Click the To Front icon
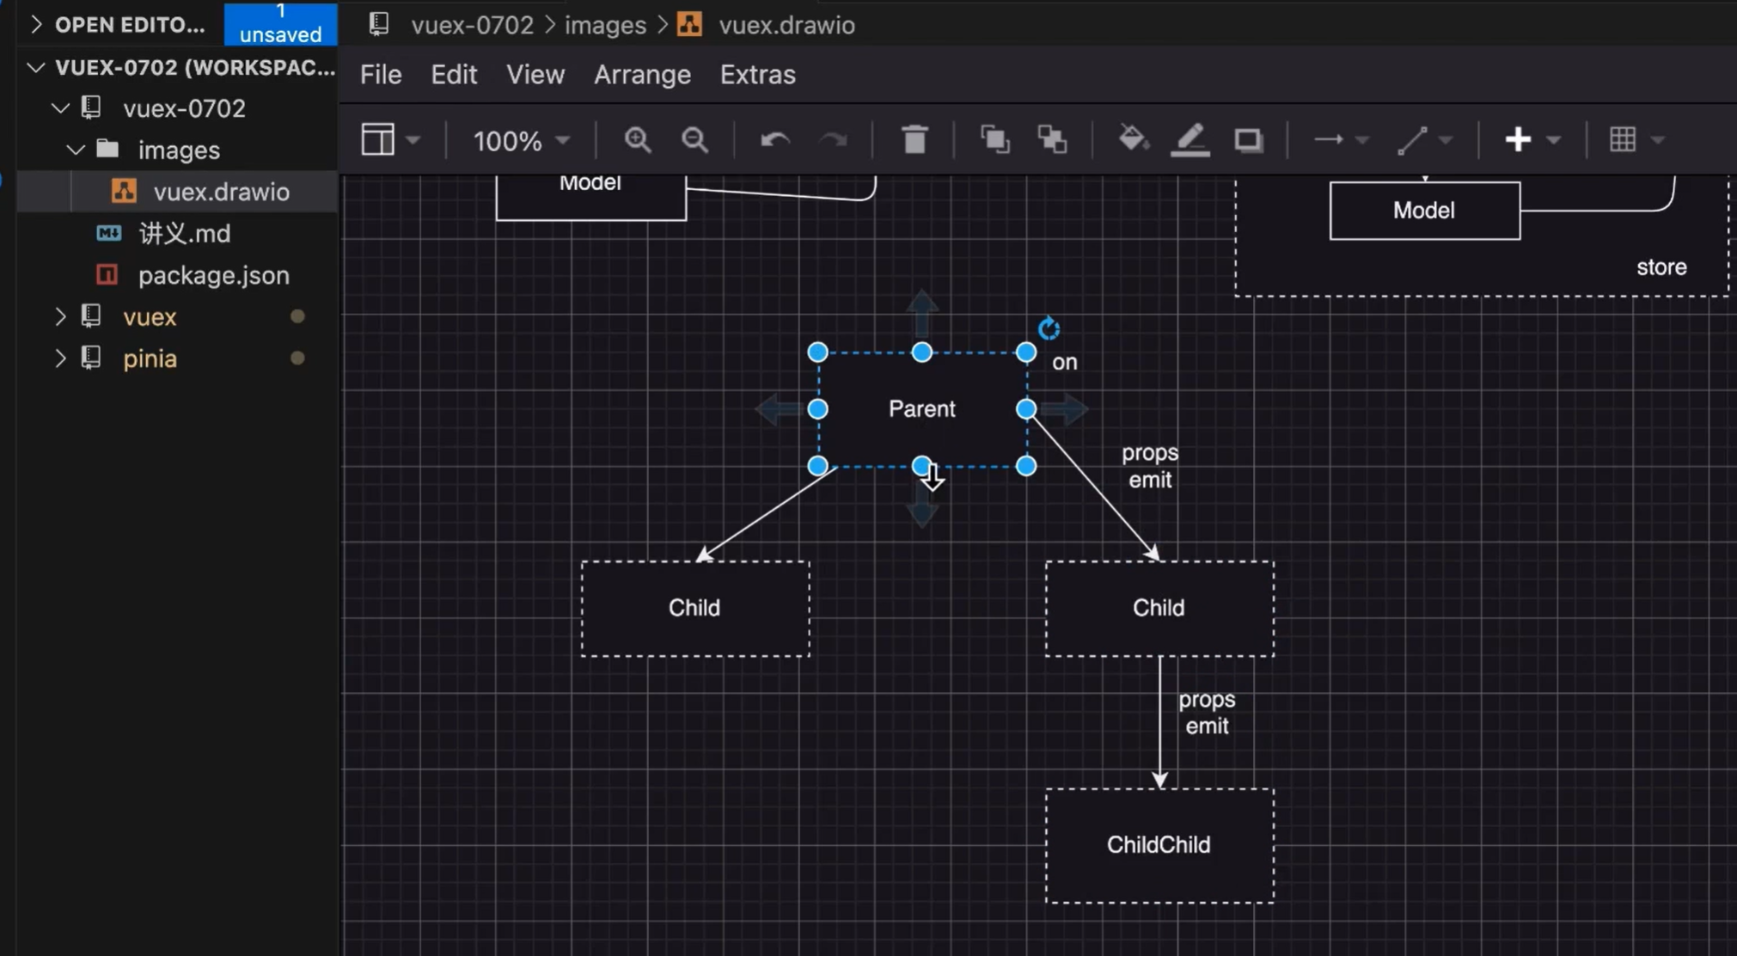1737x956 pixels. [x=994, y=139]
